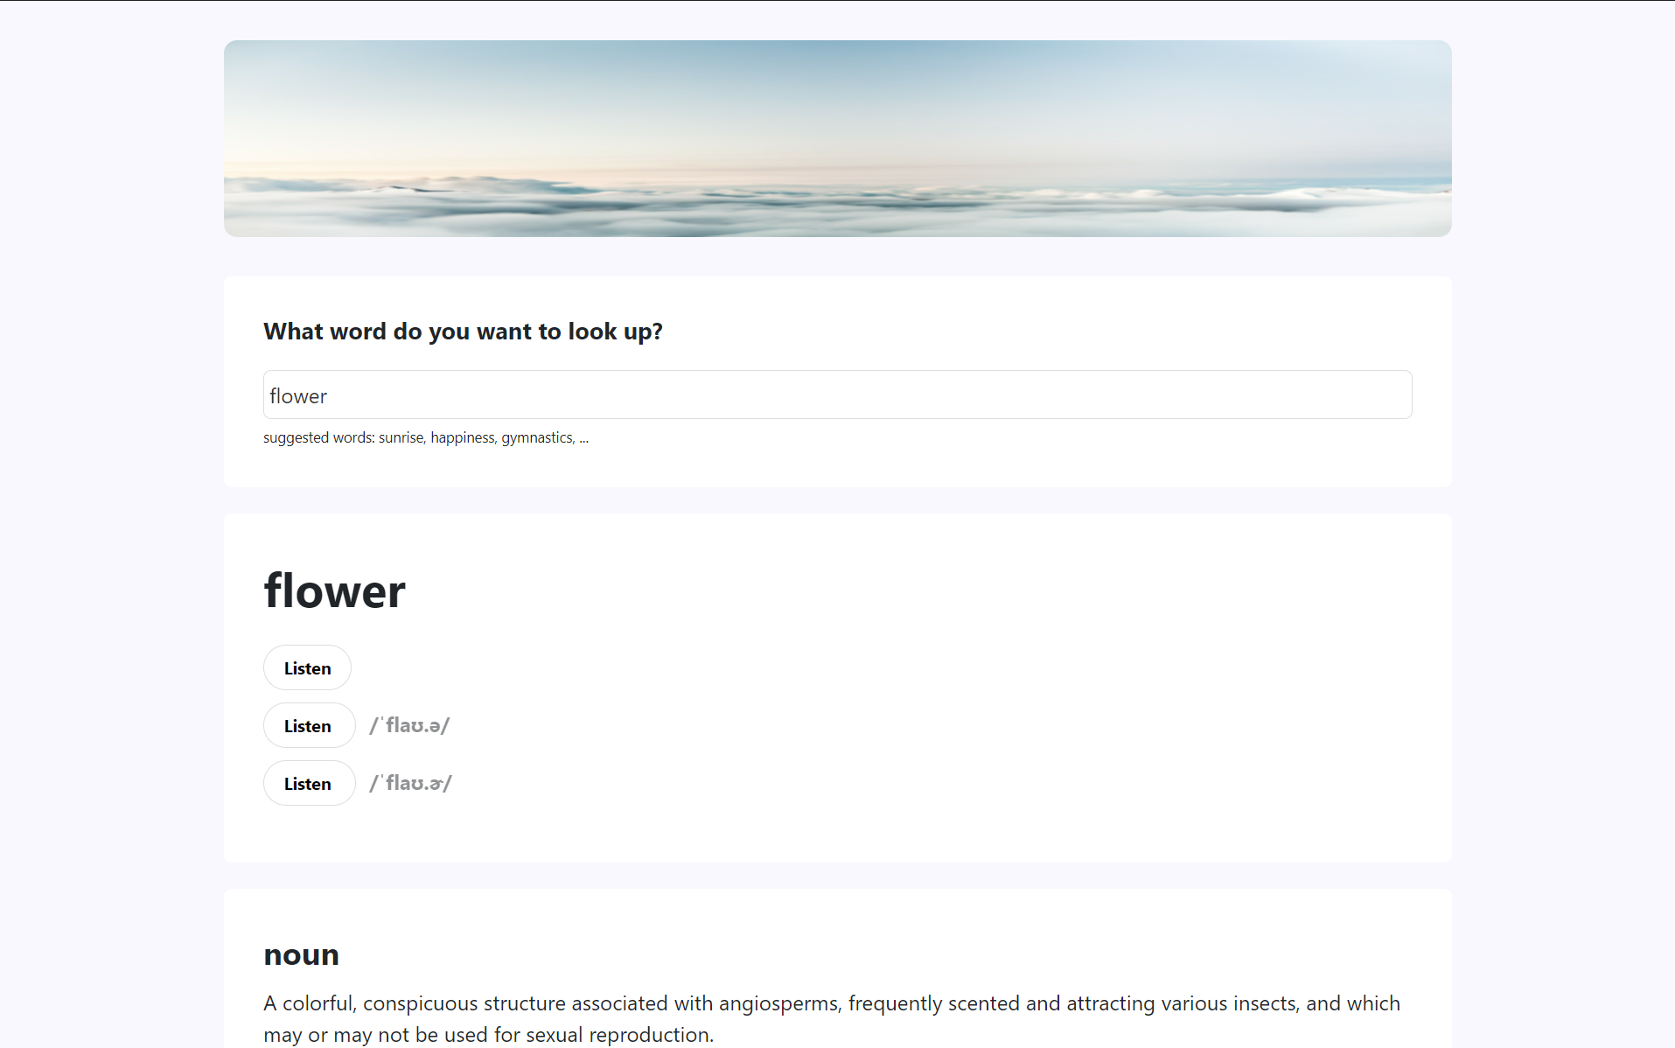Select the text 'flower' in the search box
1675x1048 pixels.
tap(297, 395)
